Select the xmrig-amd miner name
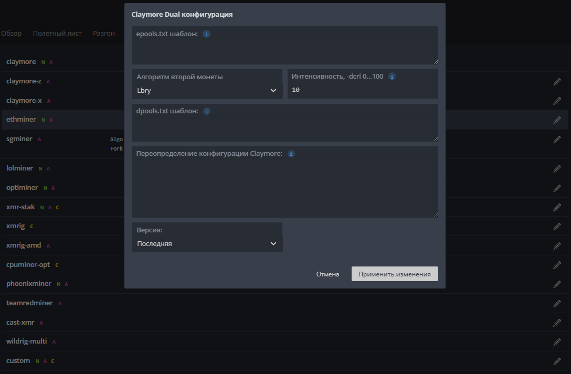Screen dimensions: 571x374 coord(24,245)
